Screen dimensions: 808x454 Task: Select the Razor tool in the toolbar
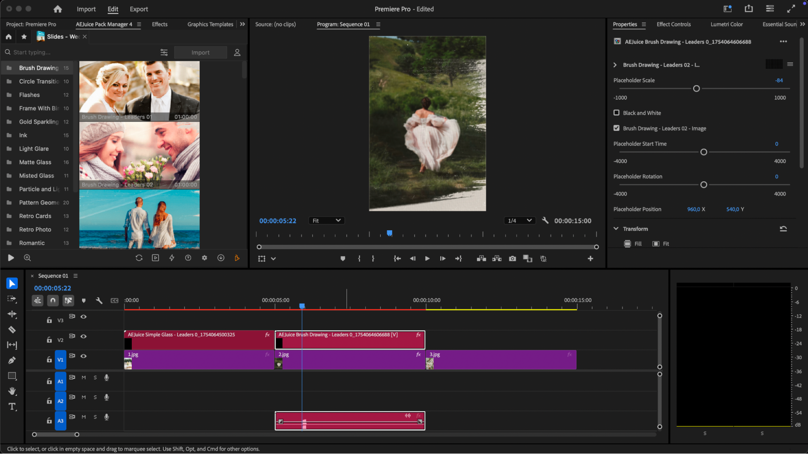(12, 330)
